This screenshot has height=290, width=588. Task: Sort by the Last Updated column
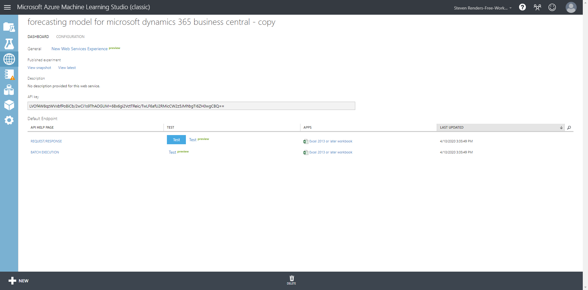coord(500,127)
